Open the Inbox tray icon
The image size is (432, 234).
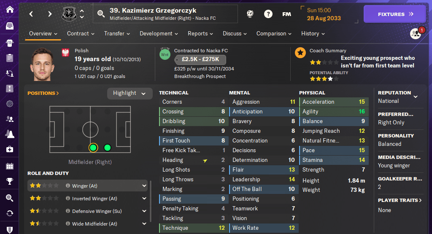coord(9,26)
